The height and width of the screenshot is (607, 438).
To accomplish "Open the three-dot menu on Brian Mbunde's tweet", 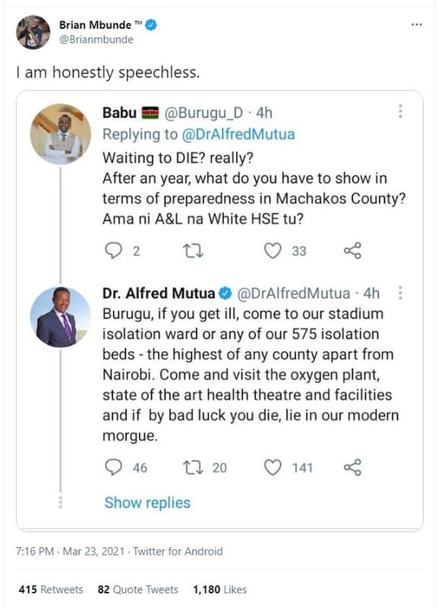I will click(x=416, y=23).
